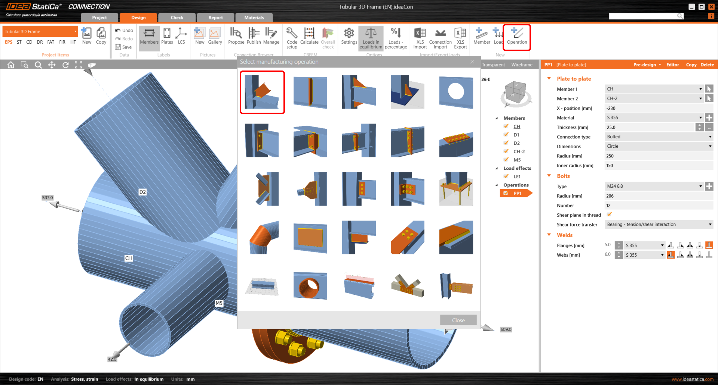Toggle the LE1 load effect checkbox
This screenshot has width=718, height=385.
[506, 176]
